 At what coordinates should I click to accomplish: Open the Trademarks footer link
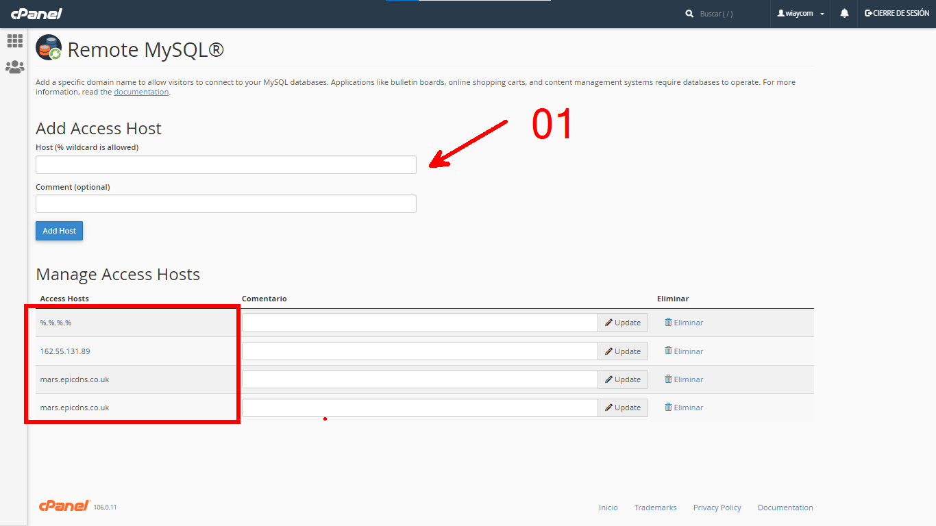pyautogui.click(x=656, y=508)
